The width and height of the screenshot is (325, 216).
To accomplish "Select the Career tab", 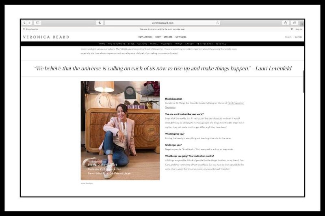I will tap(189, 44).
